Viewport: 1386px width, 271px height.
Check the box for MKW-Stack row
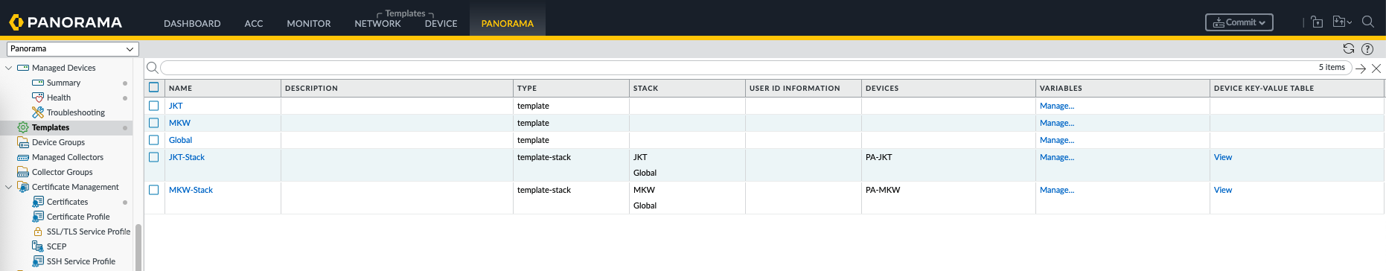(154, 190)
